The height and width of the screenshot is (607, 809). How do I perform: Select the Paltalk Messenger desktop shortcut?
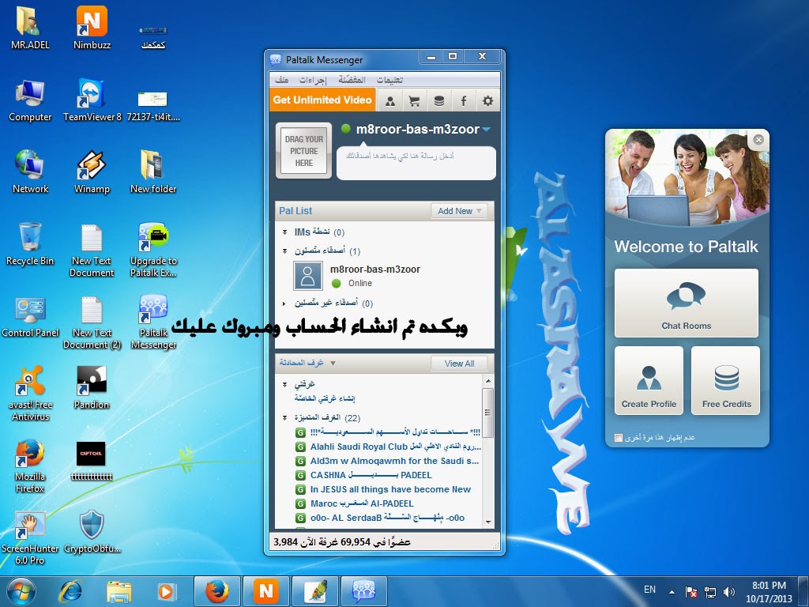(153, 322)
